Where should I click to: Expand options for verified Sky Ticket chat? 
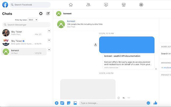click(49, 40)
